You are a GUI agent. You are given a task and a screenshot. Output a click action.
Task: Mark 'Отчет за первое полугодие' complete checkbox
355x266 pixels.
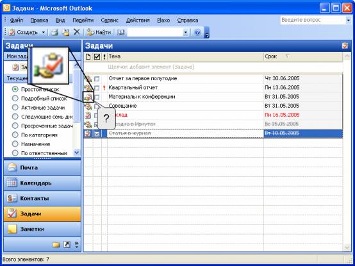(x=97, y=79)
